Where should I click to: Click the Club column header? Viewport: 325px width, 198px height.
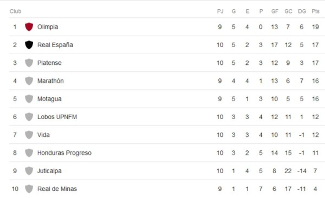(15, 11)
